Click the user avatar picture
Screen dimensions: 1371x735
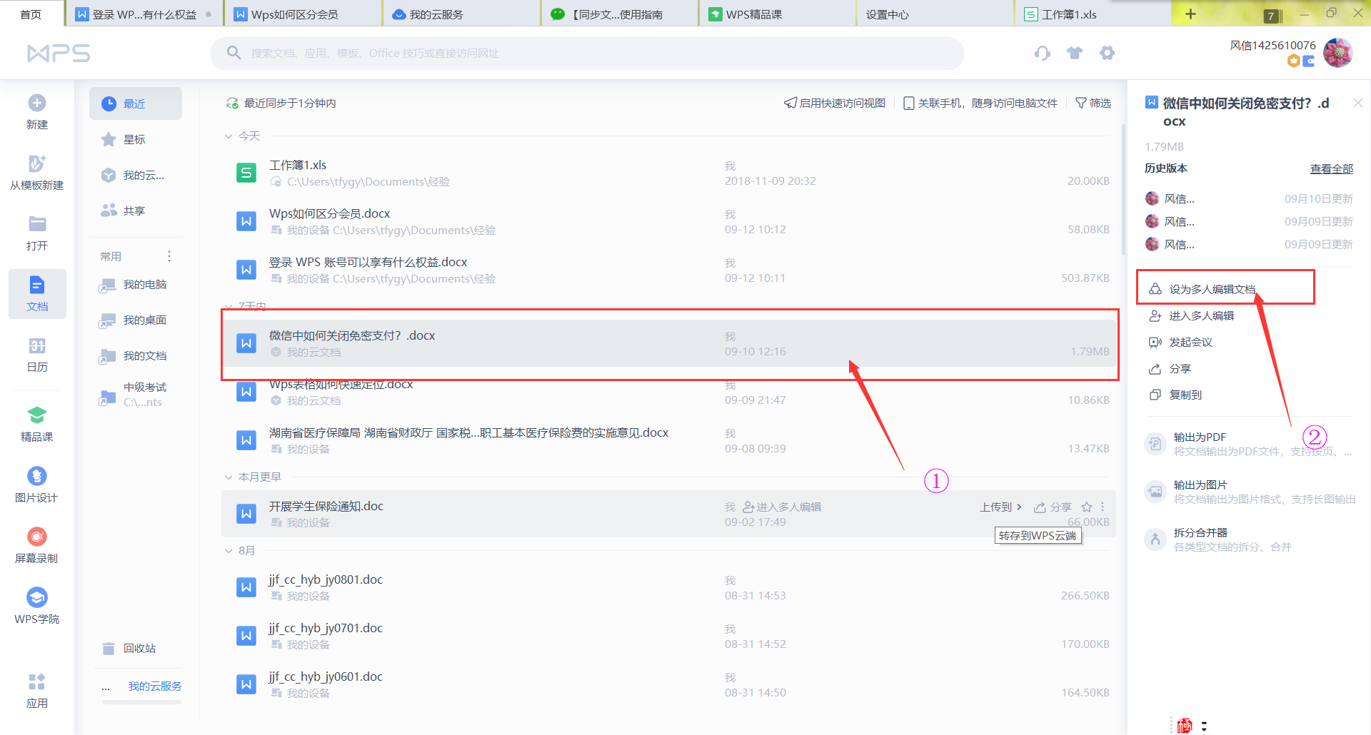[1337, 53]
